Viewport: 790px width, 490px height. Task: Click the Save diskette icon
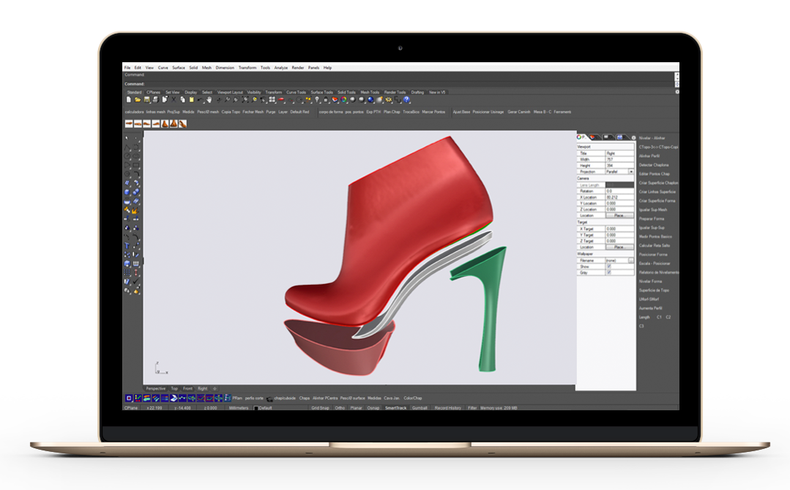click(146, 100)
